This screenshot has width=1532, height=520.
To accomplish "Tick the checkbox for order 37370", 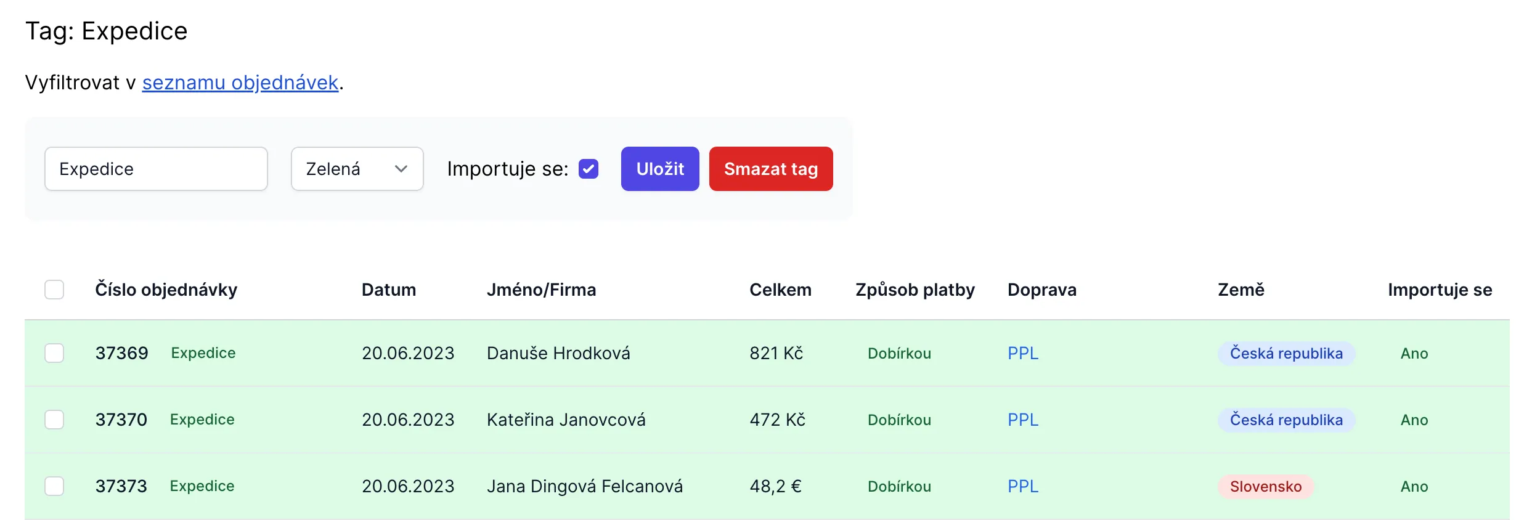I will 54,420.
